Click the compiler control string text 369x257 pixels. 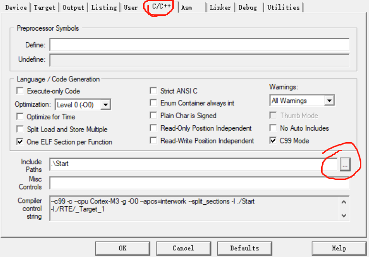point(153,205)
